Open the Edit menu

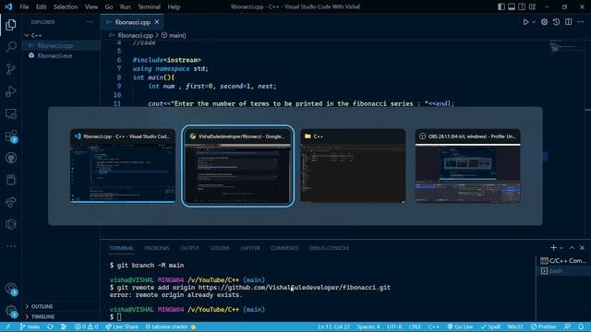tap(41, 6)
